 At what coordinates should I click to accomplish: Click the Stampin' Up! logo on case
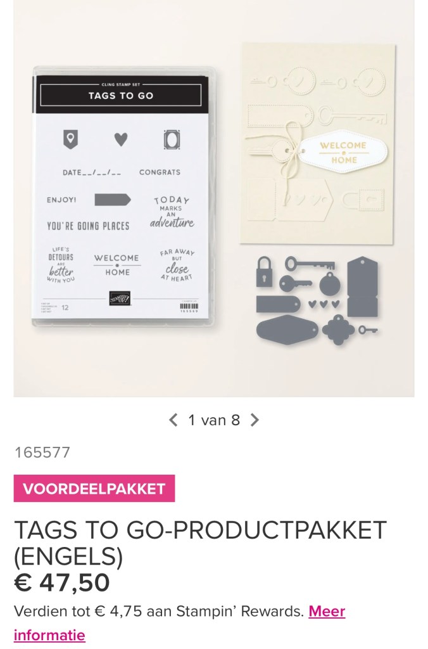pos(120,299)
